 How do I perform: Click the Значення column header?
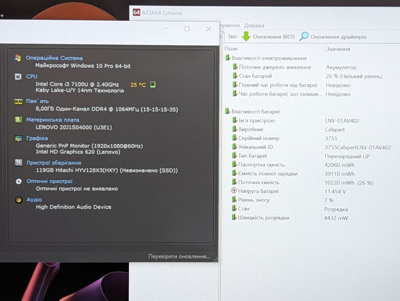tap(338, 49)
